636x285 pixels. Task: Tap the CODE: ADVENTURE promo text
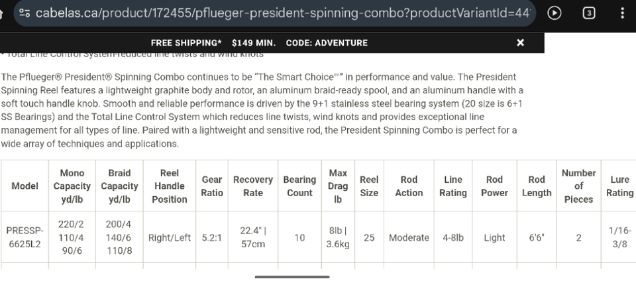[x=327, y=42]
